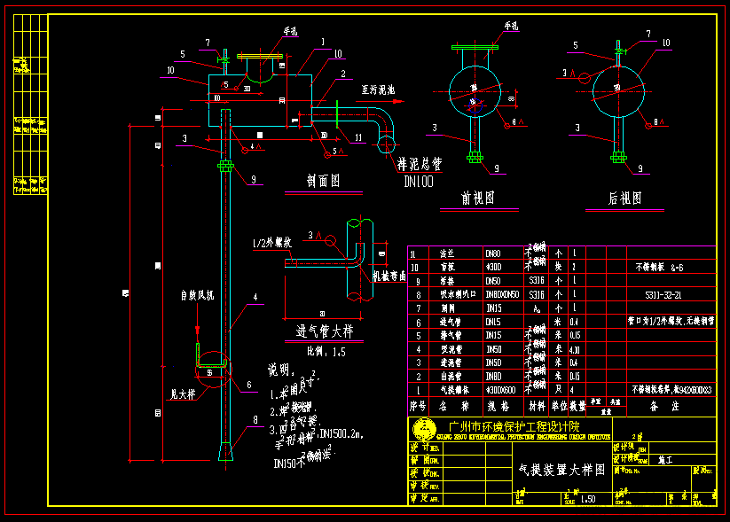Viewport: 730px width, 522px height.
Task: Select the 序号 column header in table
Action: pyautogui.click(x=418, y=406)
